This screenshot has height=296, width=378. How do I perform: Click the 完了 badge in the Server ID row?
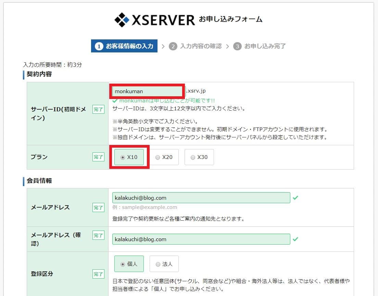[98, 110]
